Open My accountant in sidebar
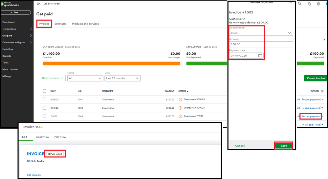Screen dimensions: 328x179 coord(11,69)
